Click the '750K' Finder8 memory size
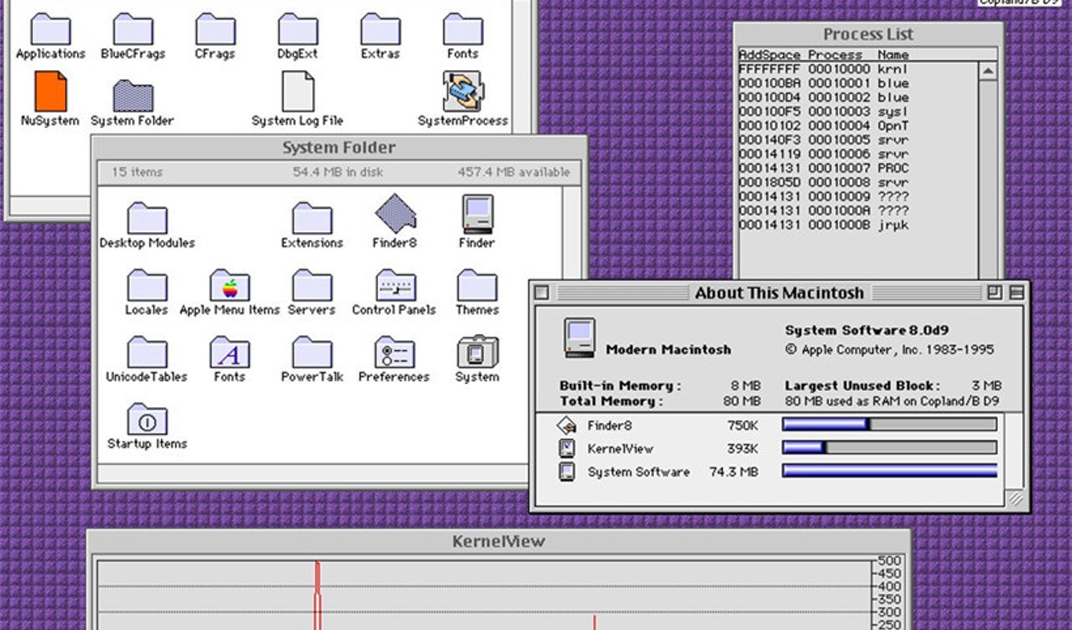The height and width of the screenshot is (630, 1072). coord(743,426)
